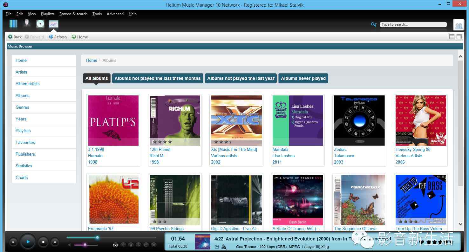Open the Advanced menu

coord(115,14)
